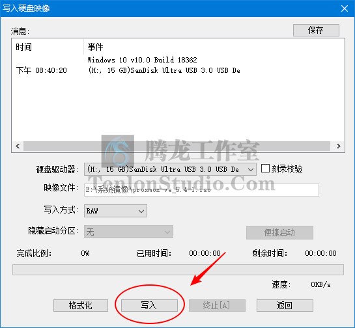Click the 格式化 format button

(x=81, y=305)
